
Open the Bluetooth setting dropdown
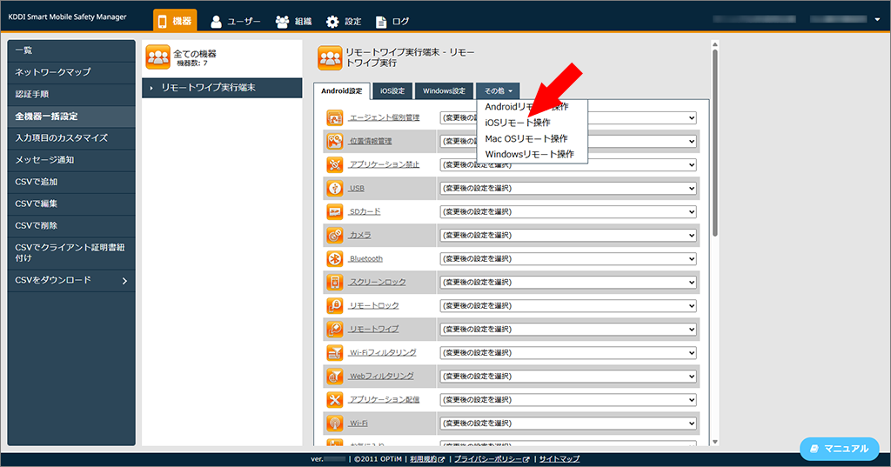(x=568, y=258)
